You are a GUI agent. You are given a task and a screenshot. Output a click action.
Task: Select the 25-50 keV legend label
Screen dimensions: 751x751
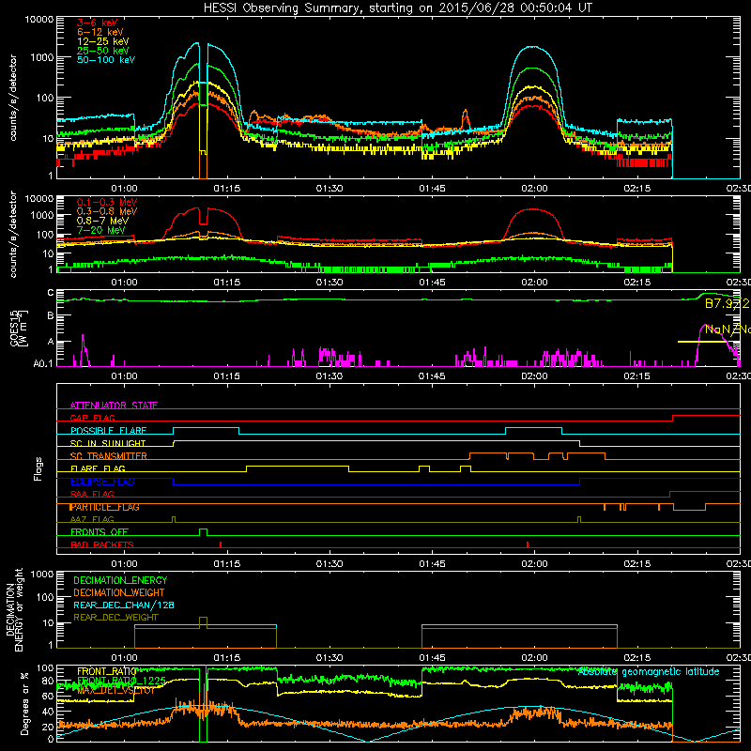103,51
